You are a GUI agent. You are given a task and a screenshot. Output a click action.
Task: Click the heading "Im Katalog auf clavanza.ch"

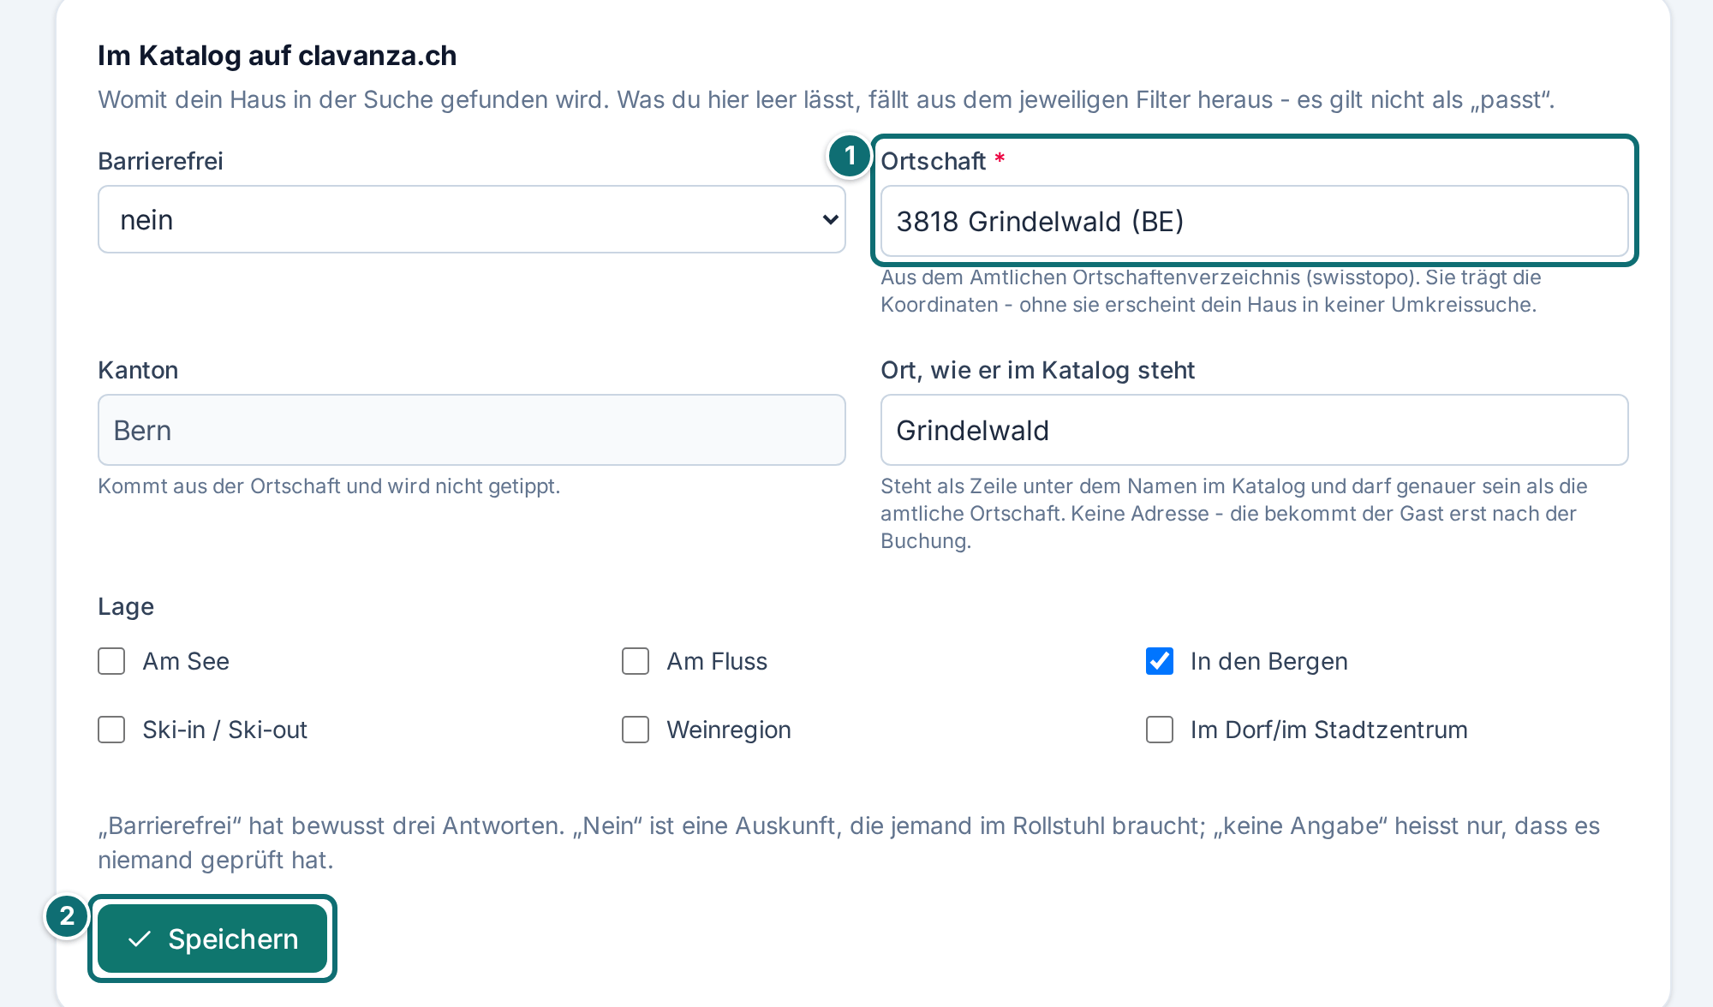(278, 56)
